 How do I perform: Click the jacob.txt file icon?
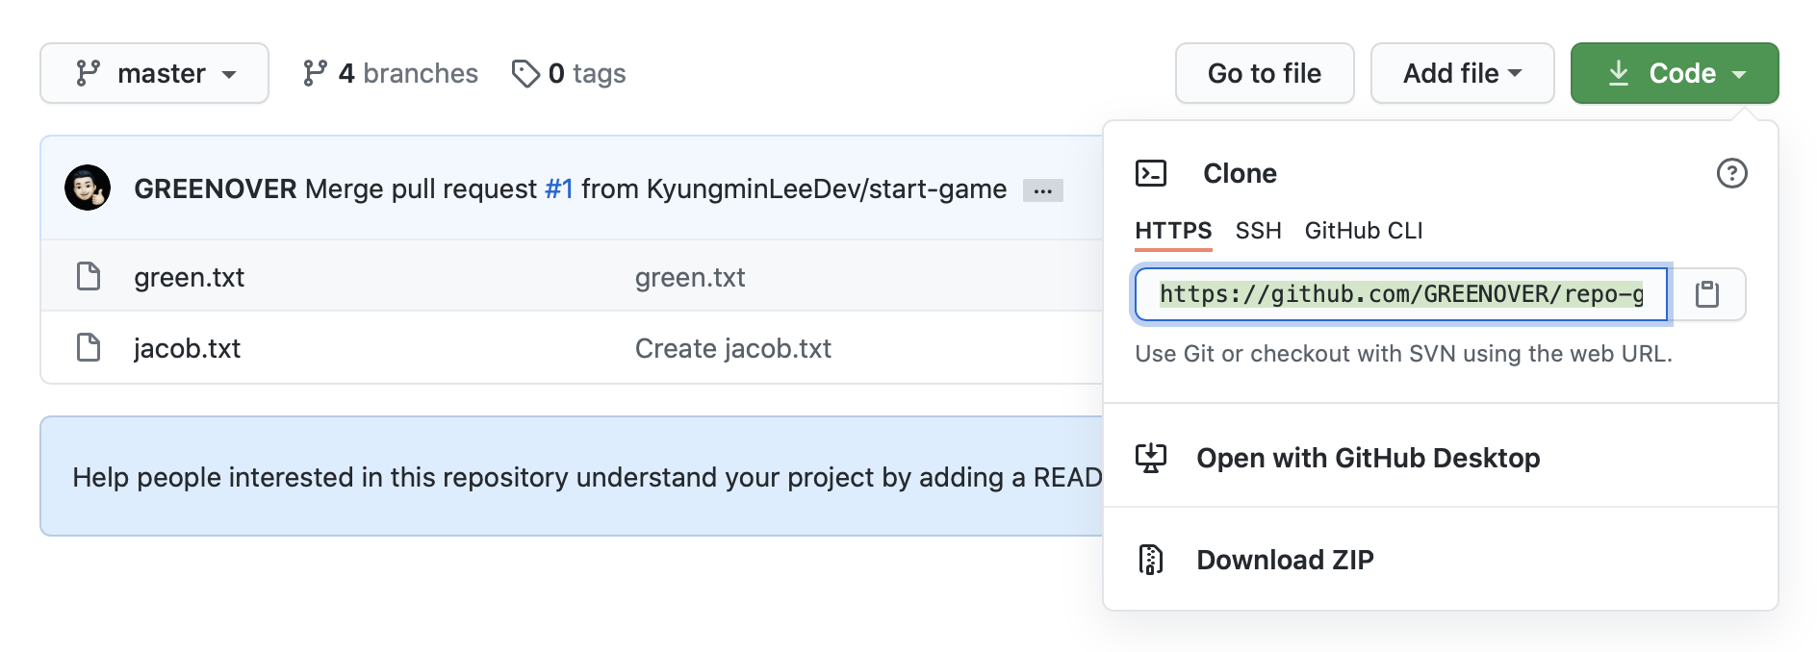tap(89, 347)
